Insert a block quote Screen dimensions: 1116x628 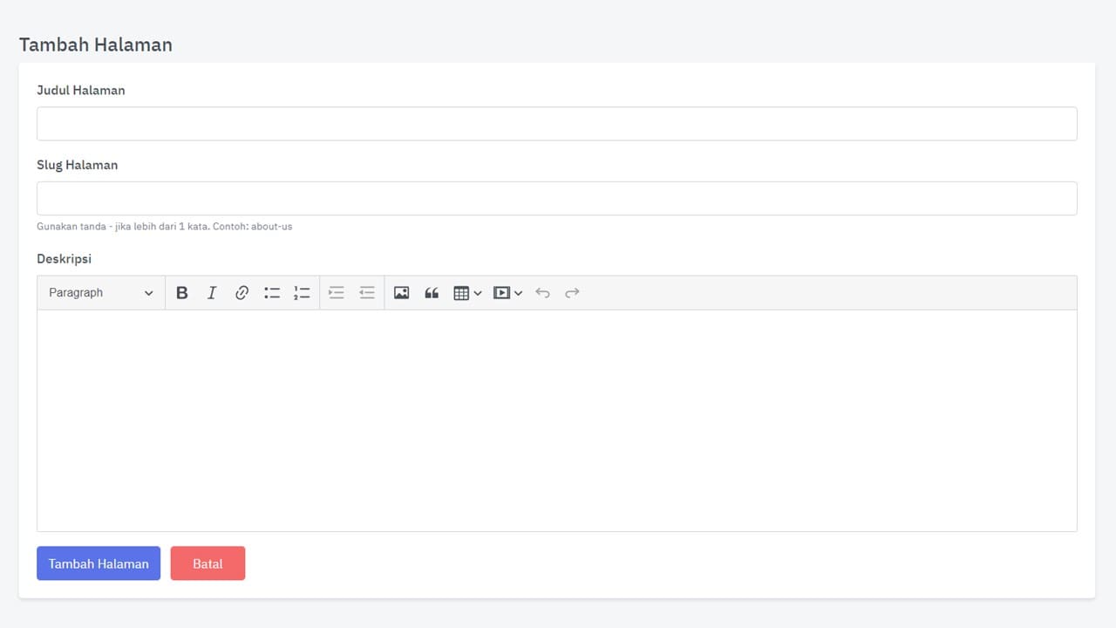pos(432,293)
